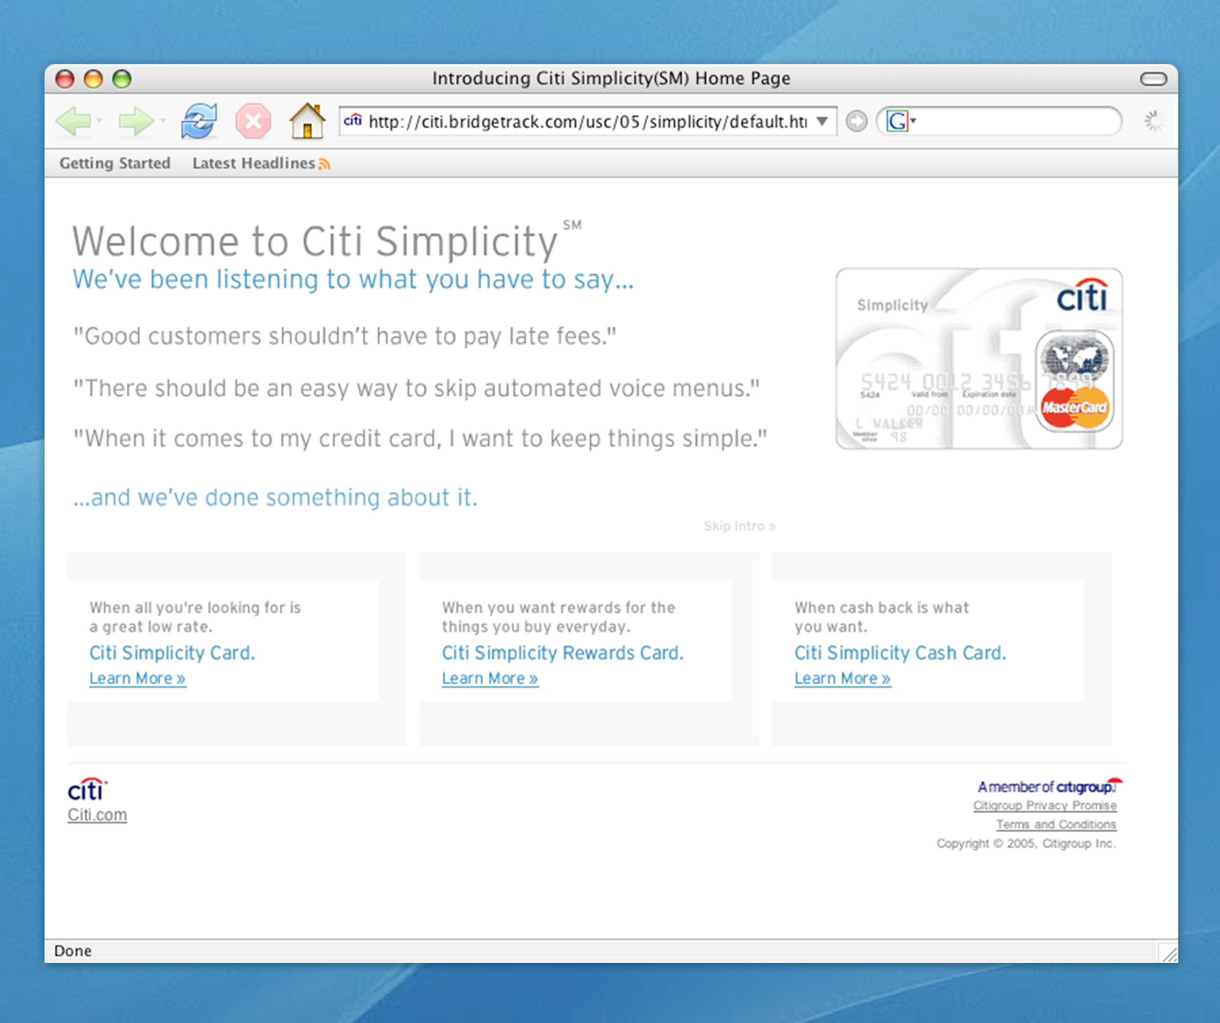Open Citi Simplicity Rewards Card title link
Screen dimensions: 1220x1023
point(562,653)
